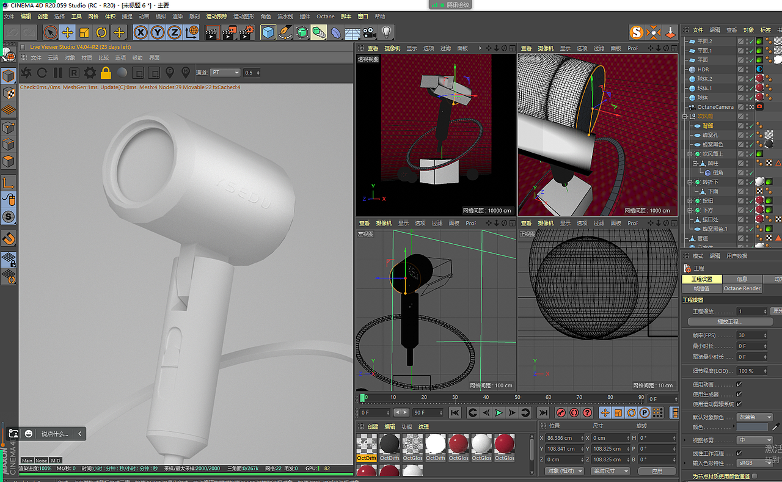Toggle 使用动画 checkbox
Image resolution: width=782 pixels, height=482 pixels.
739,384
